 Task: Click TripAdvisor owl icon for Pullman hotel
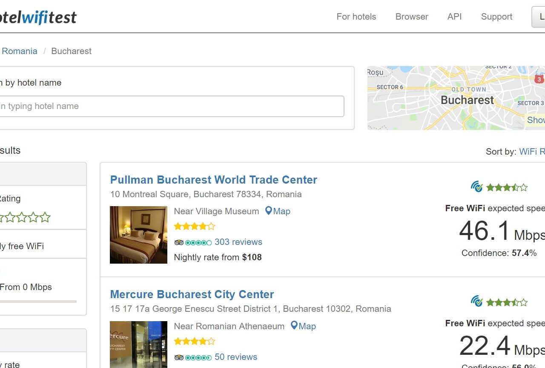[179, 242]
